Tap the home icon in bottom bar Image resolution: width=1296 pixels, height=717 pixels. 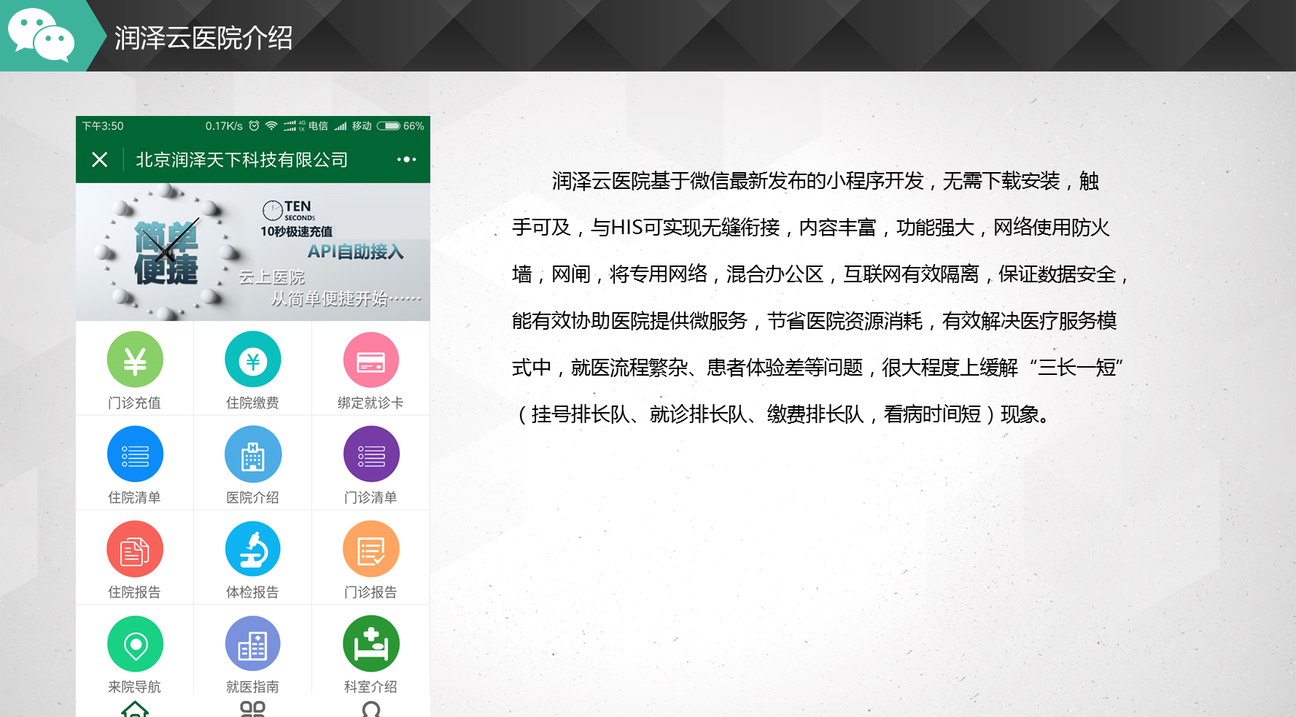(x=135, y=709)
